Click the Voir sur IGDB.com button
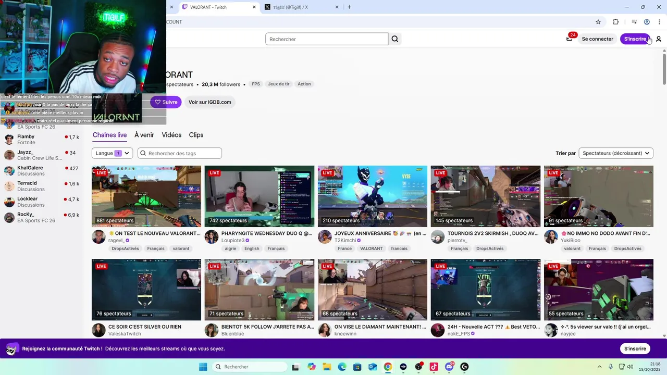Screen dimensions: 667x375 tap(209, 102)
